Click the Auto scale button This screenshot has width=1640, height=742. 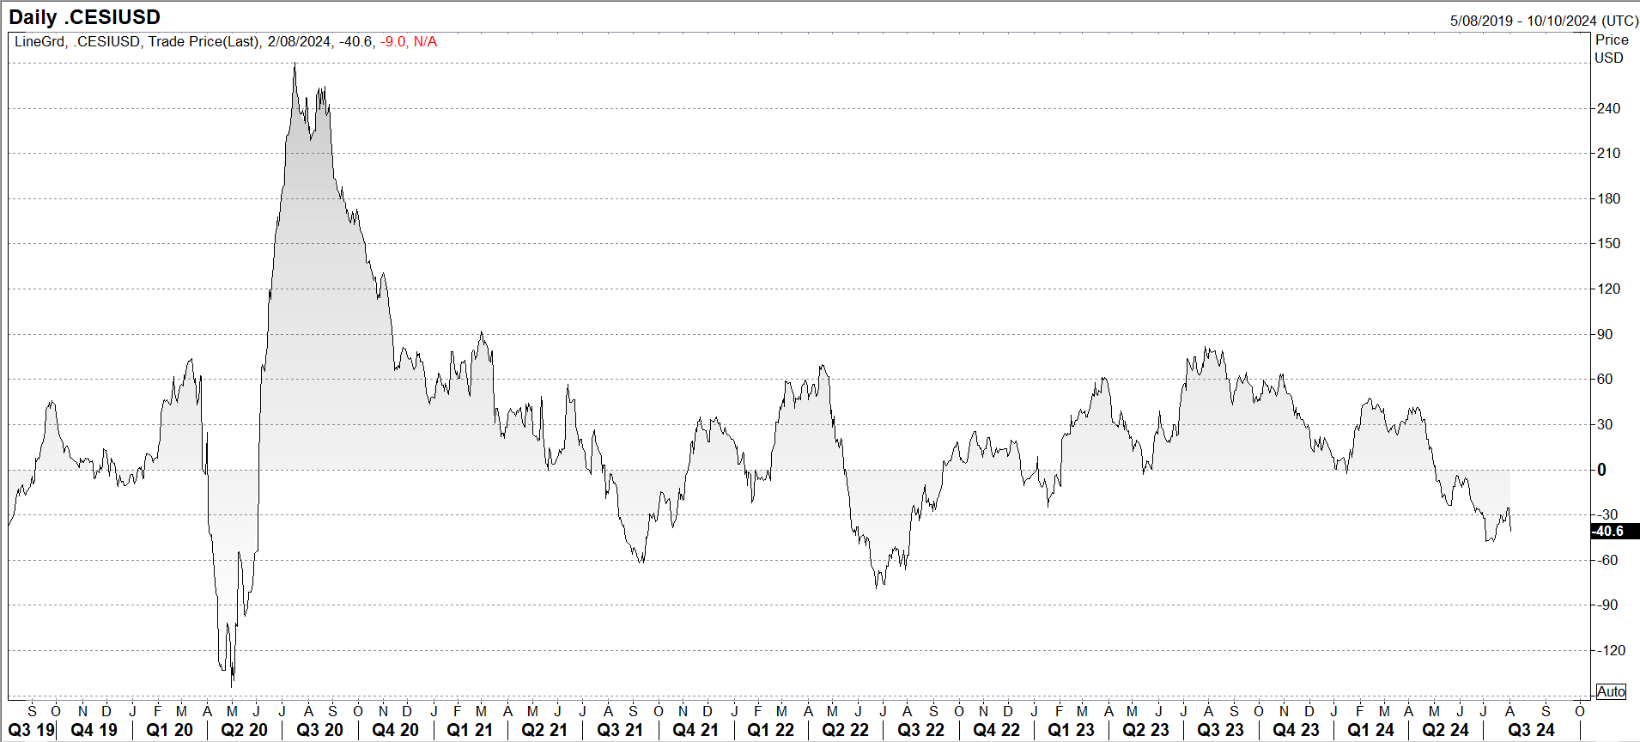pyautogui.click(x=1611, y=691)
